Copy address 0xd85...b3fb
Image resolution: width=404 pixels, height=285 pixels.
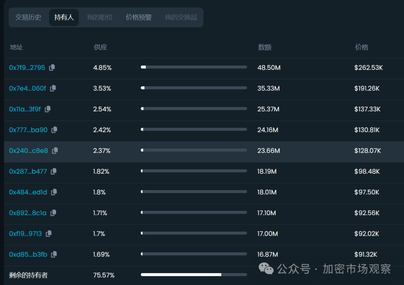(54, 254)
